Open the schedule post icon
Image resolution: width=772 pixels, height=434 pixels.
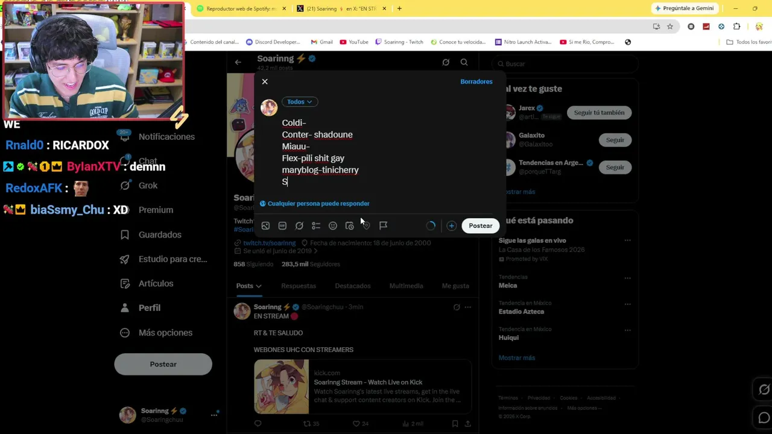click(x=349, y=225)
